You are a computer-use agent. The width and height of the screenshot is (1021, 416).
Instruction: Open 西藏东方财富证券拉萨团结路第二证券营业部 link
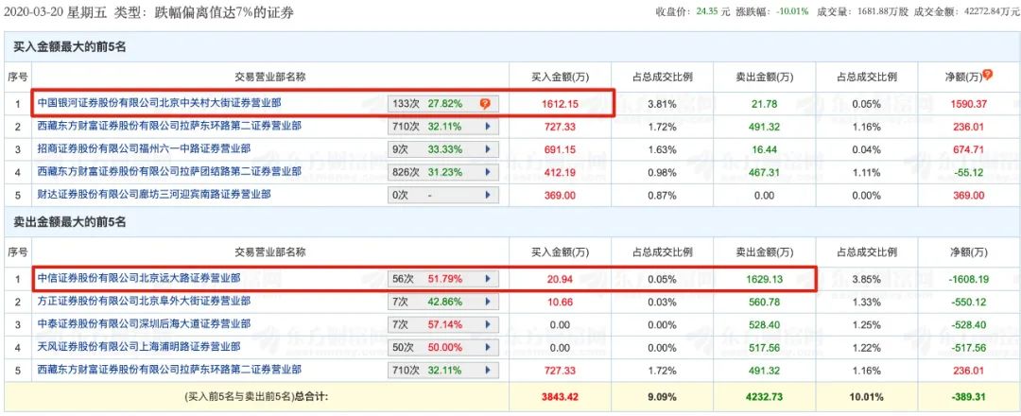169,171
